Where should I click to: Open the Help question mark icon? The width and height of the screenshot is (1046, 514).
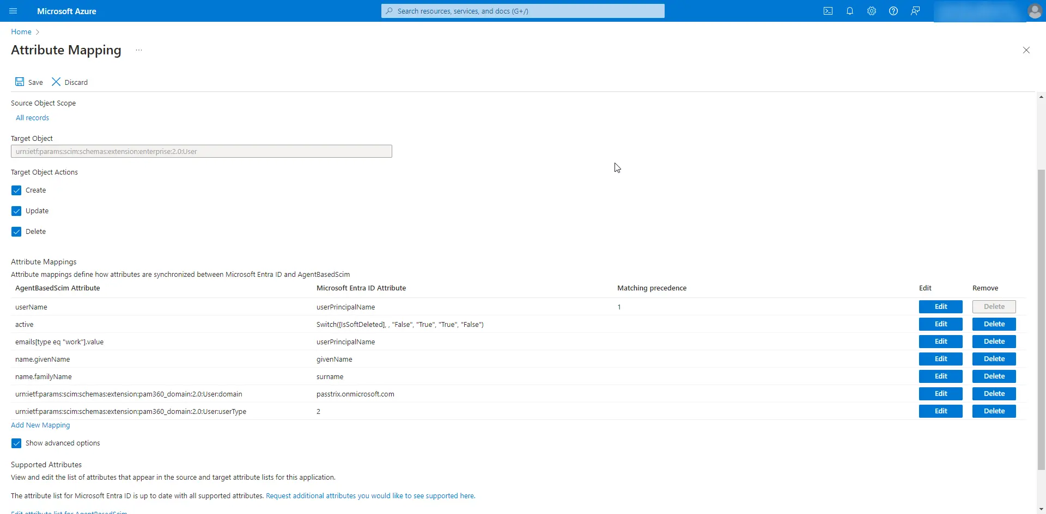(893, 11)
